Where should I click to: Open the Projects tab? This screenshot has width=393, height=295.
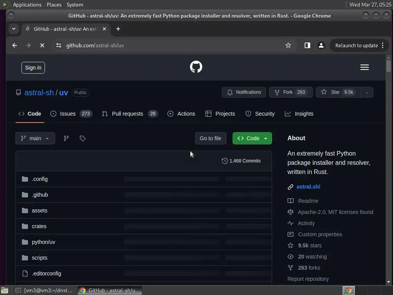coord(220,114)
